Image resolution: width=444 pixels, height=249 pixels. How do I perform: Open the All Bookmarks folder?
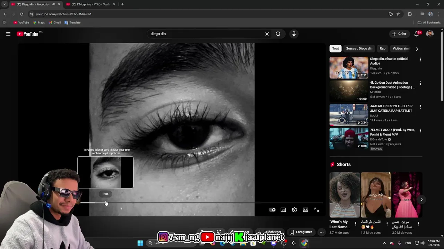[429, 22]
